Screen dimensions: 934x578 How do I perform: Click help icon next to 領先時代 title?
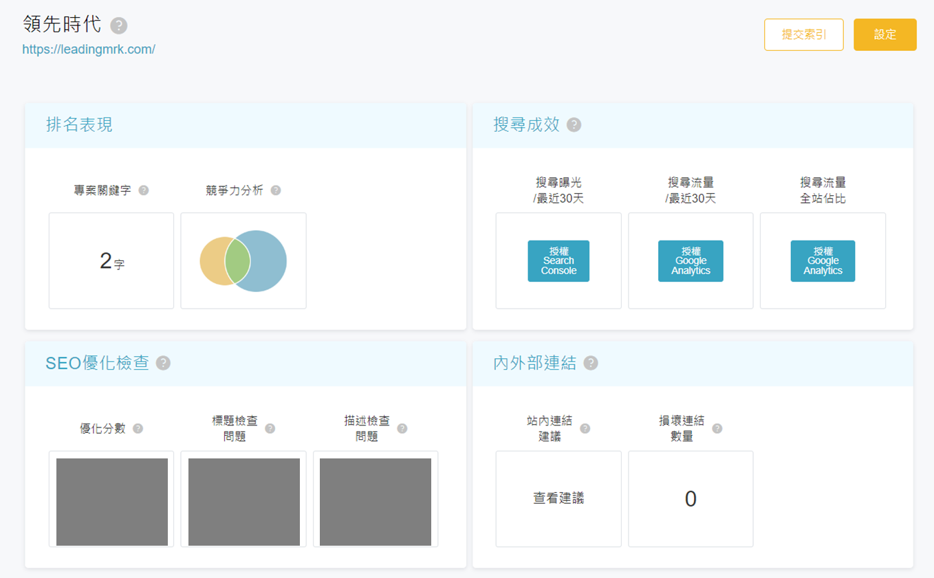click(119, 26)
